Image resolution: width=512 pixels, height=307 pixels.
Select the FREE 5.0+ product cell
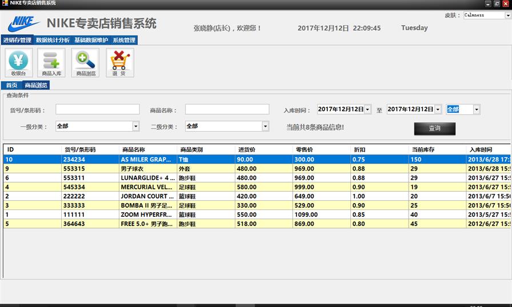pos(148,224)
